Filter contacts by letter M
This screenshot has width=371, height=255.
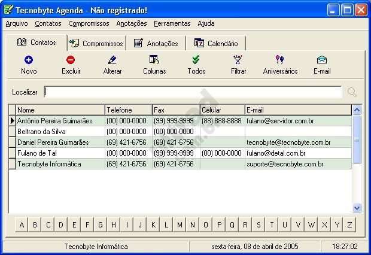click(180, 224)
